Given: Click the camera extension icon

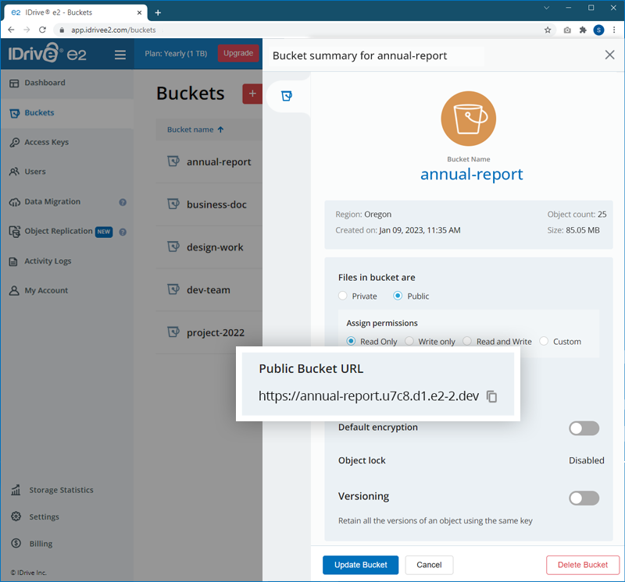Looking at the screenshot, I should coord(567,30).
